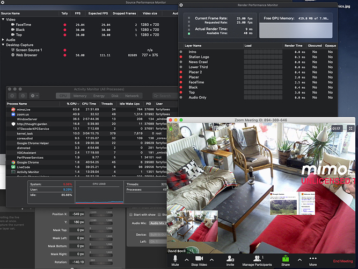Open the share options arrow beside Share
The image size is (358, 269).
[x=299, y=260]
